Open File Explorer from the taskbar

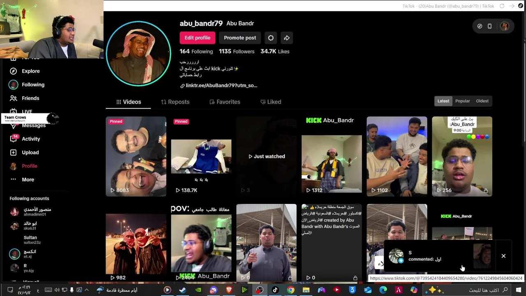(x=306, y=290)
